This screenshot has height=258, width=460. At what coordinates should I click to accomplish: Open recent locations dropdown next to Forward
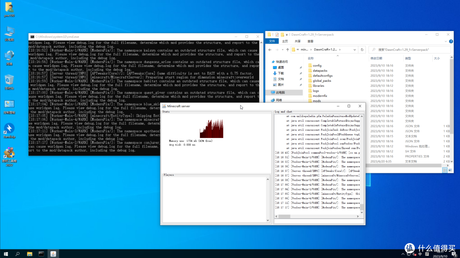point(282,50)
